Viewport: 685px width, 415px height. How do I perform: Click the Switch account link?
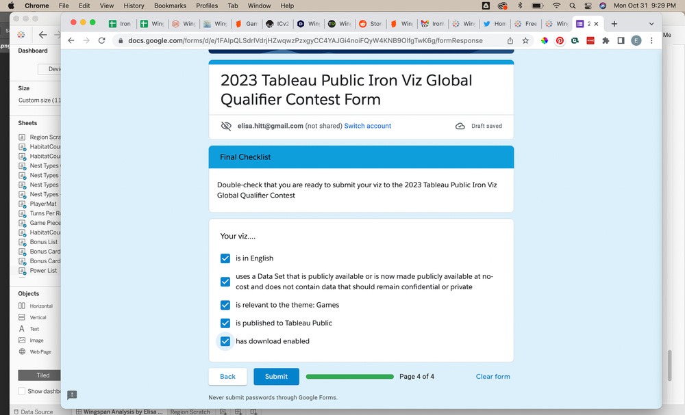[x=367, y=126]
